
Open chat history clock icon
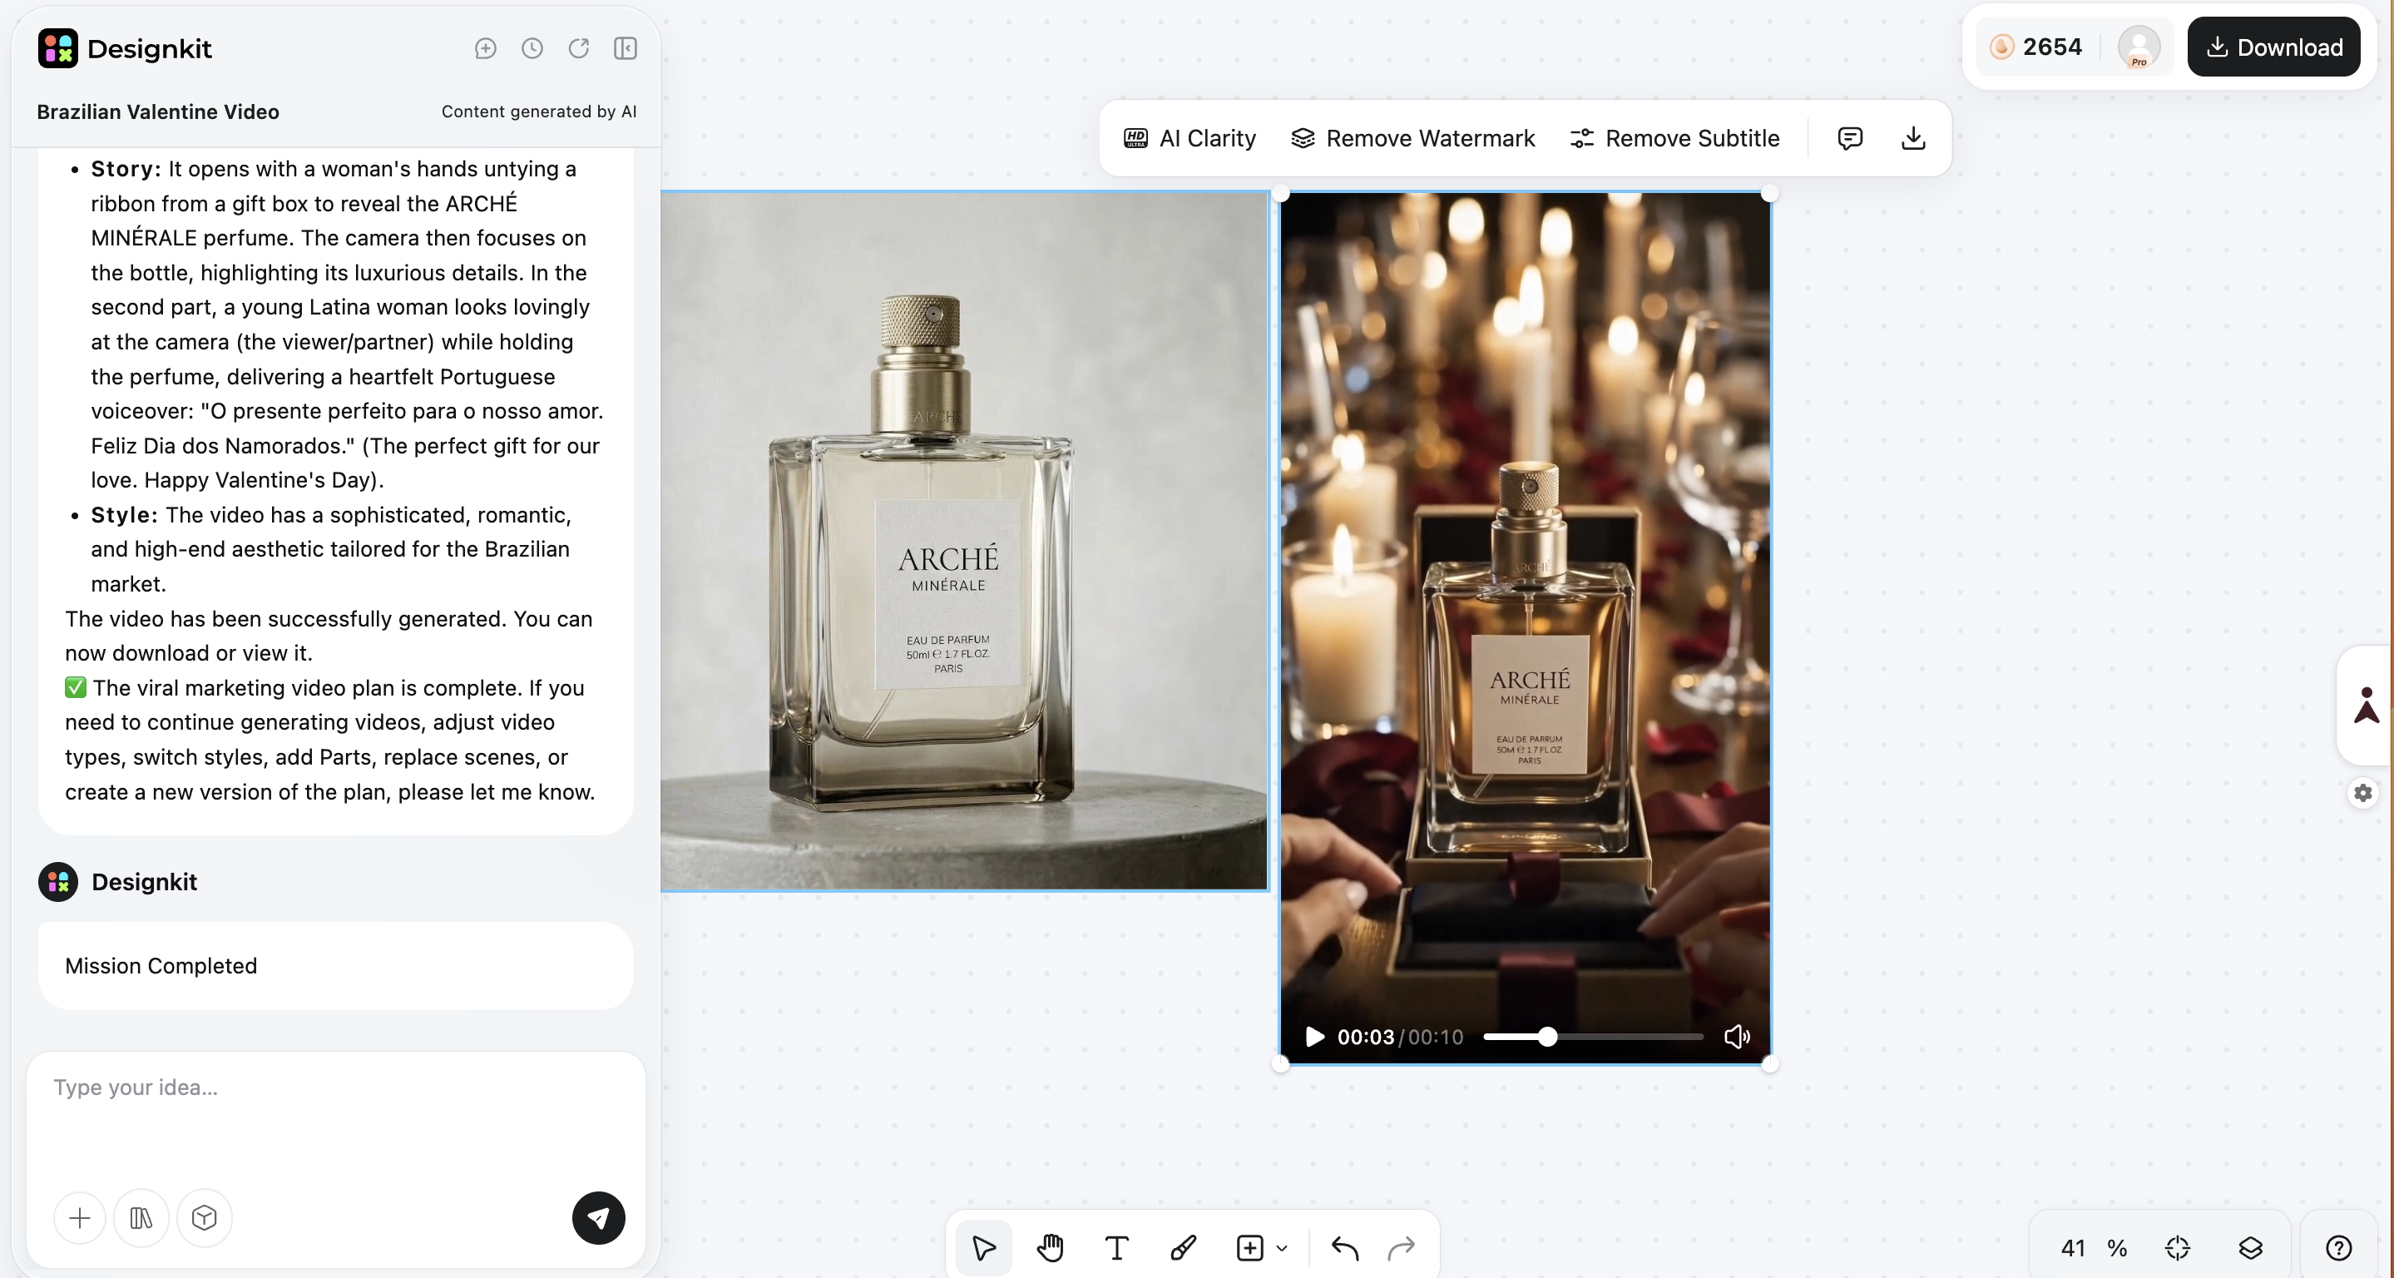532,48
